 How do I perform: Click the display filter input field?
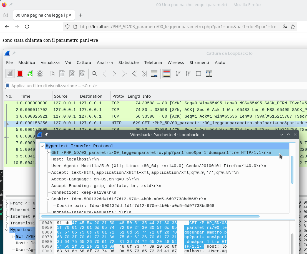click(155, 86)
